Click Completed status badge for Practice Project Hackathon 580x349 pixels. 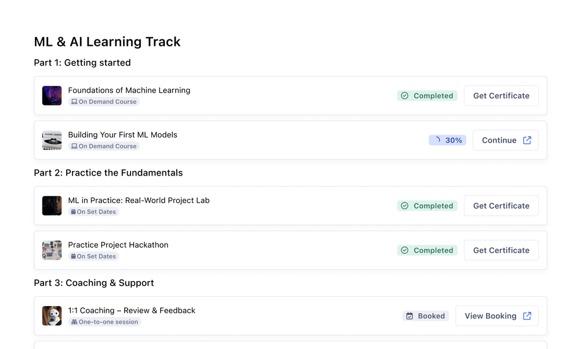(x=427, y=250)
